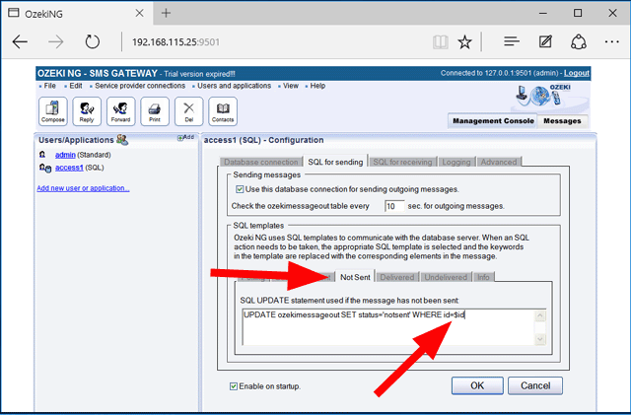631x415 pixels.
Task: Click the Logout link
Action: coord(576,73)
